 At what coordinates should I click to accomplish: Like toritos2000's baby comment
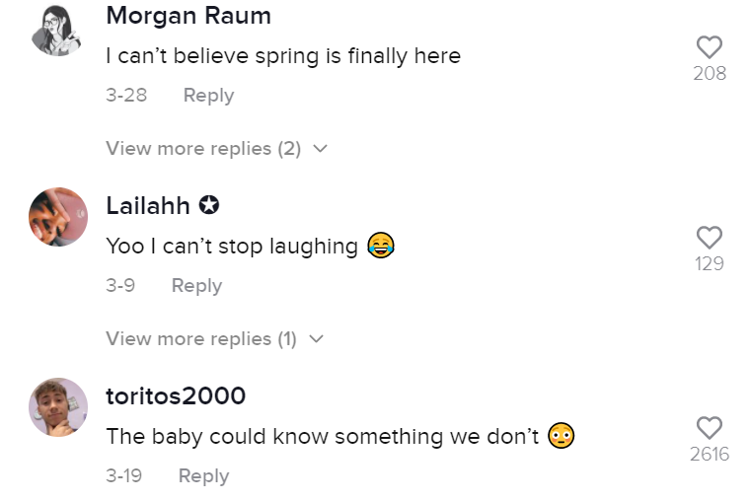pyautogui.click(x=710, y=427)
